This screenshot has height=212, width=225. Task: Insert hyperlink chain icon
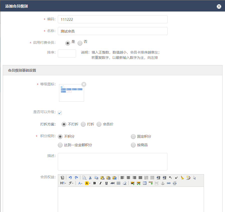pyautogui.click(x=169, y=183)
